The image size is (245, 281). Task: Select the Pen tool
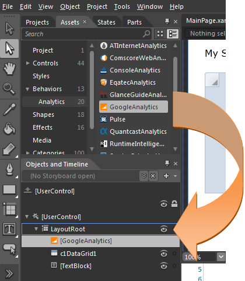pyautogui.click(x=9, y=169)
